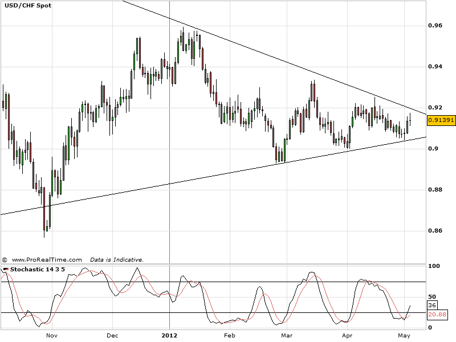Click the small Stochastic indicator icon
The height and width of the screenshot is (342, 456).
[x=6, y=269]
